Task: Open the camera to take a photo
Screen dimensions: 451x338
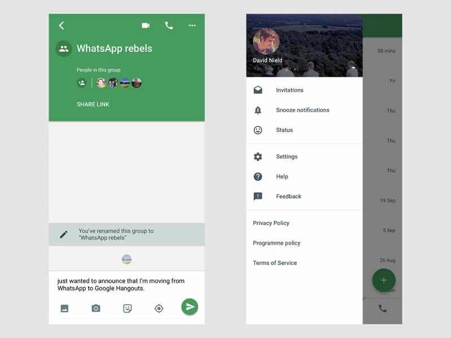Action: tap(96, 308)
